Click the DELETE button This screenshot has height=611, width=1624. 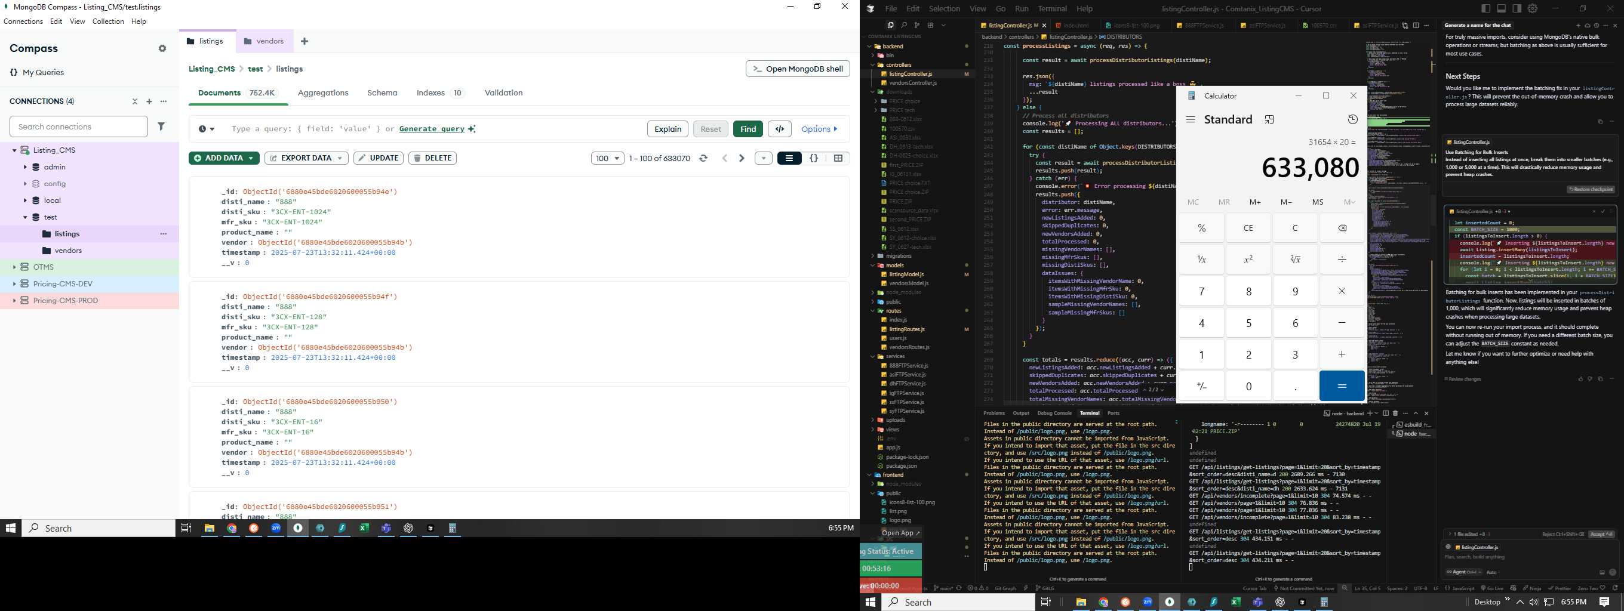click(432, 158)
